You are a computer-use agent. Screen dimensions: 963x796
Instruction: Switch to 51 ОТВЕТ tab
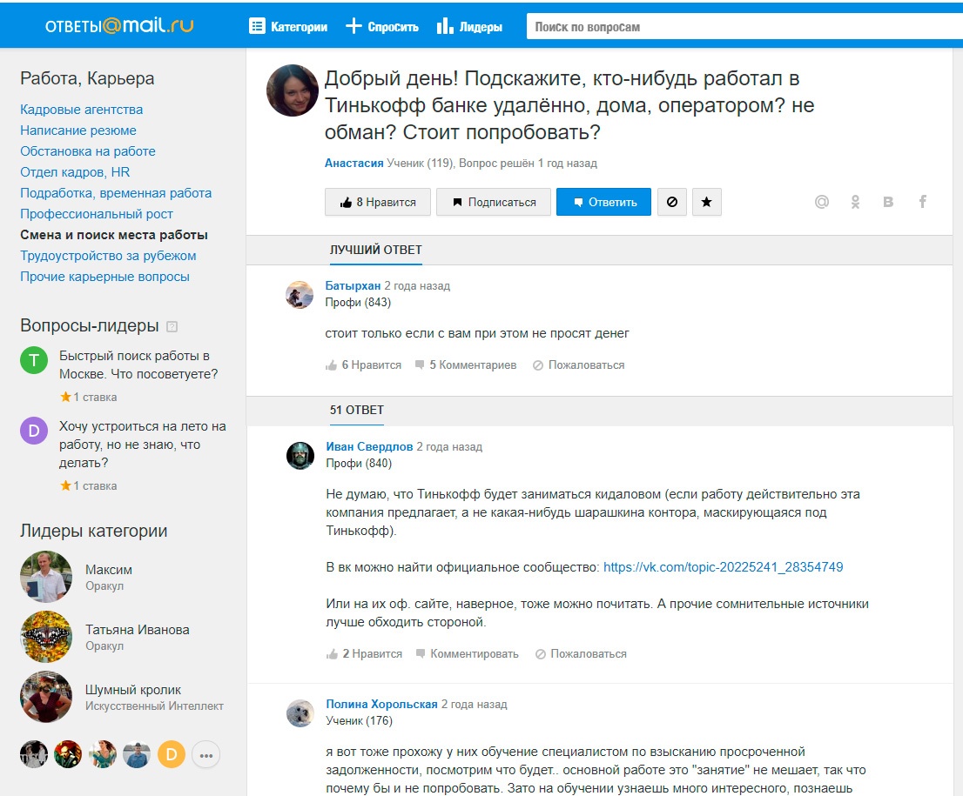[x=357, y=410]
